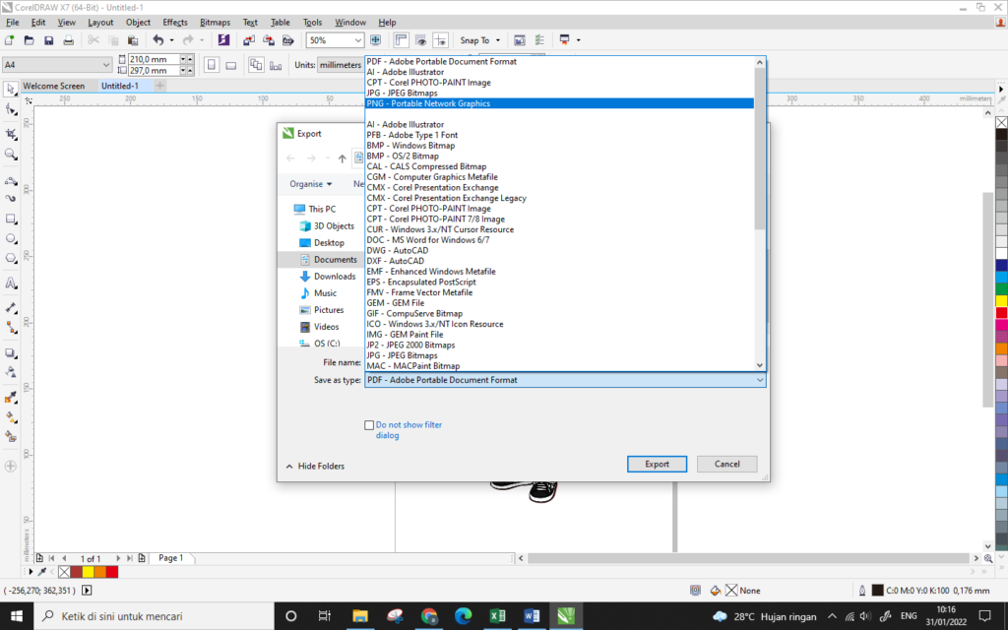Screen dimensions: 1008x630
Task: Select the Rectangle tool
Action: (x=11, y=219)
